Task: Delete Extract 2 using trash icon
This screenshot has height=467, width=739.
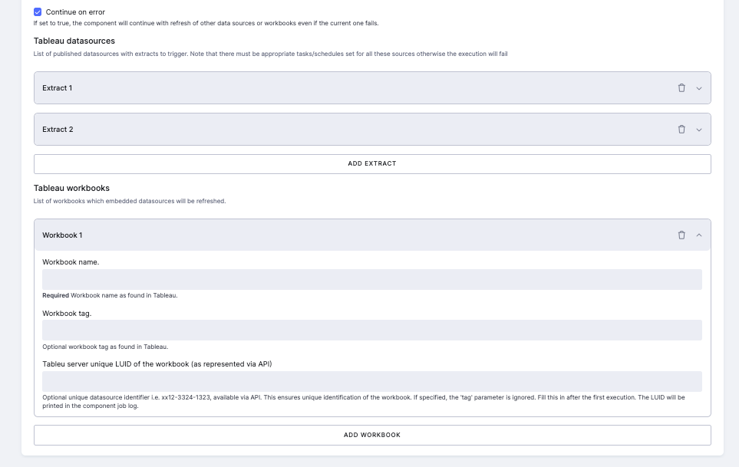Action: coord(681,130)
